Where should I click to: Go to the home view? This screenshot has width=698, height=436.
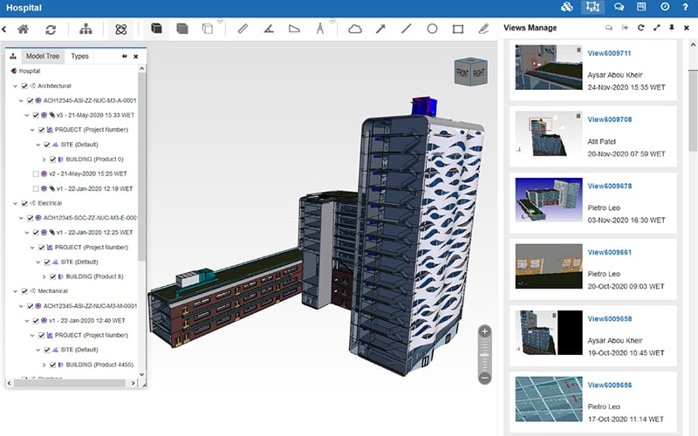[x=24, y=30]
